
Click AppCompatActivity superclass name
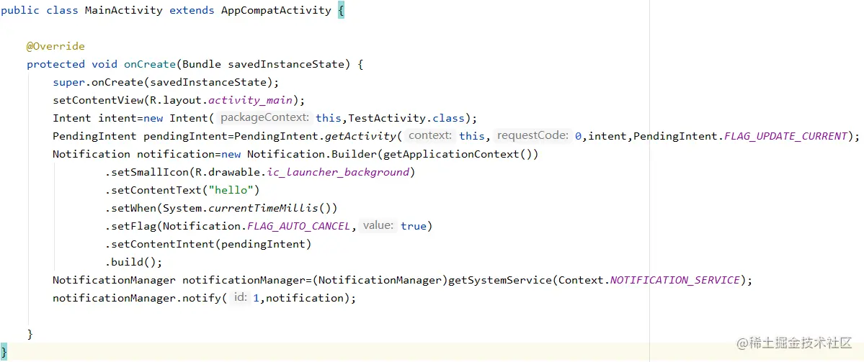276,11
